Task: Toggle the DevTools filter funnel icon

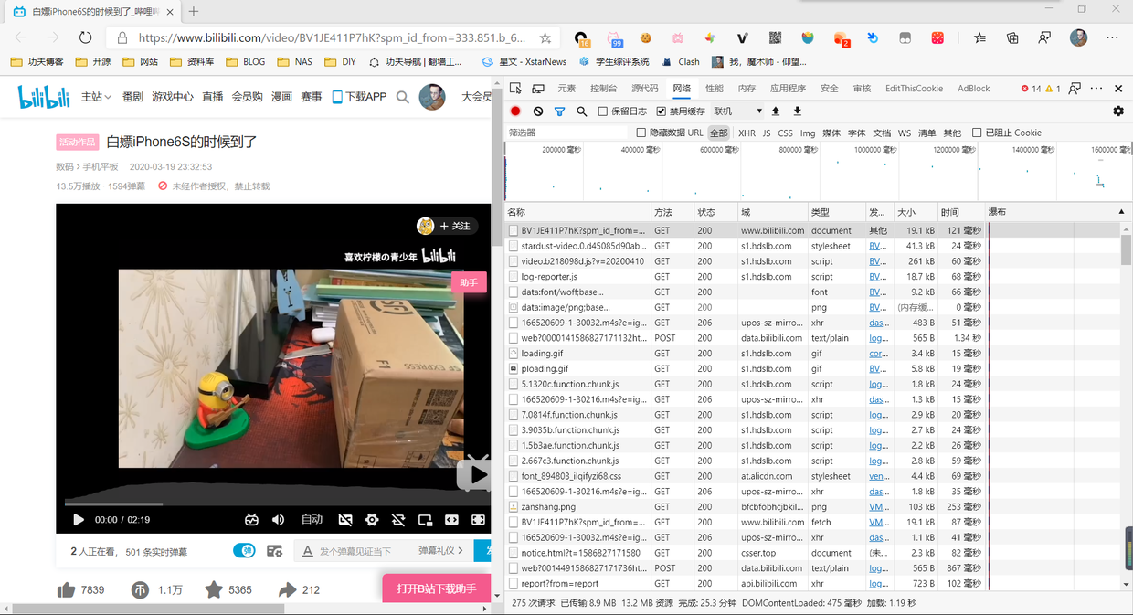Action: click(x=560, y=111)
